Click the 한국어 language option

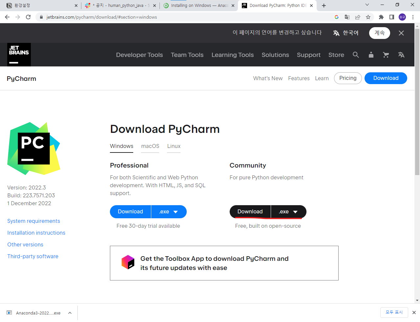(346, 33)
